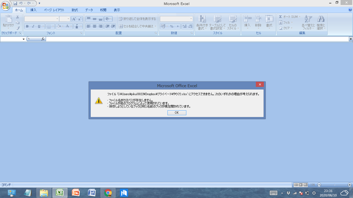Open the 校閲 ribbon tab
This screenshot has width=353, height=198.
[103, 10]
